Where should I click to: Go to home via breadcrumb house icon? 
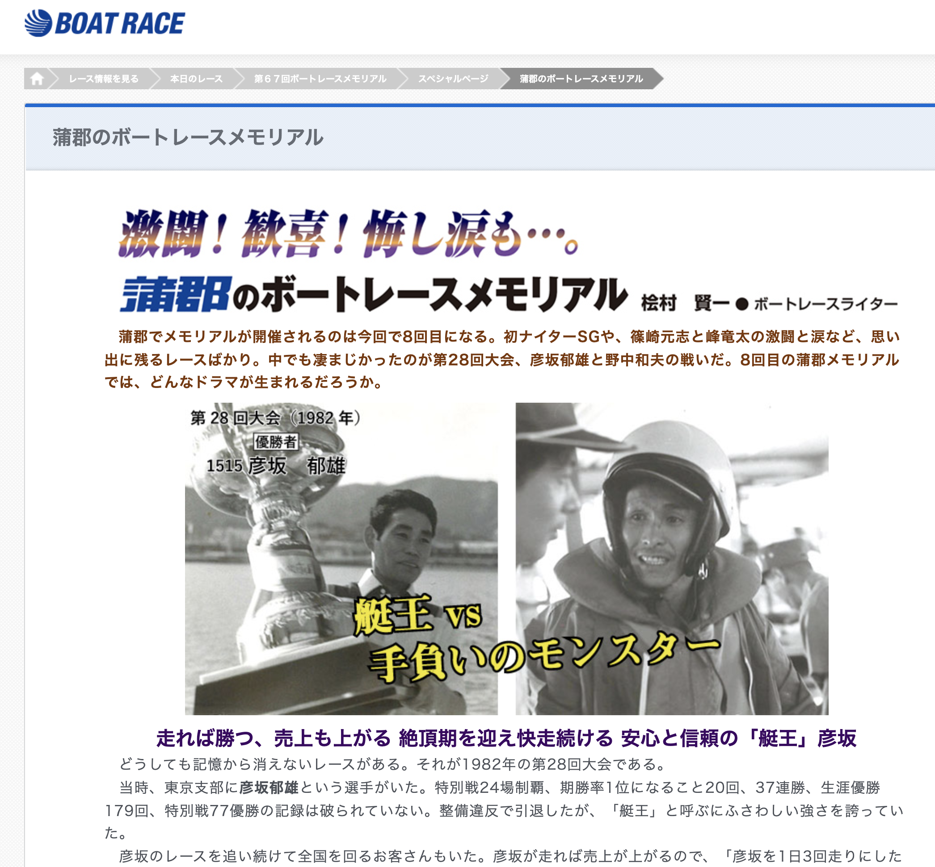(37, 78)
